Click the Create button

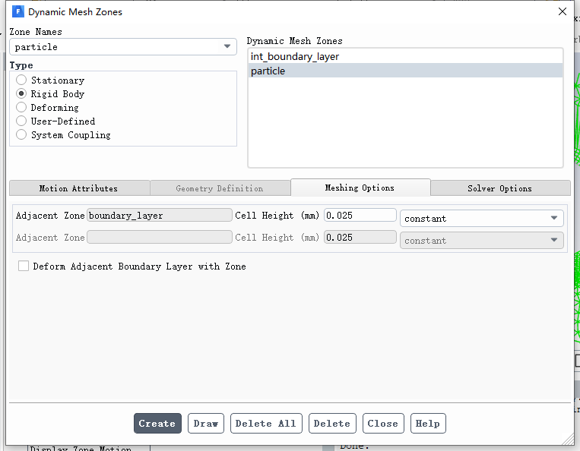(x=157, y=424)
